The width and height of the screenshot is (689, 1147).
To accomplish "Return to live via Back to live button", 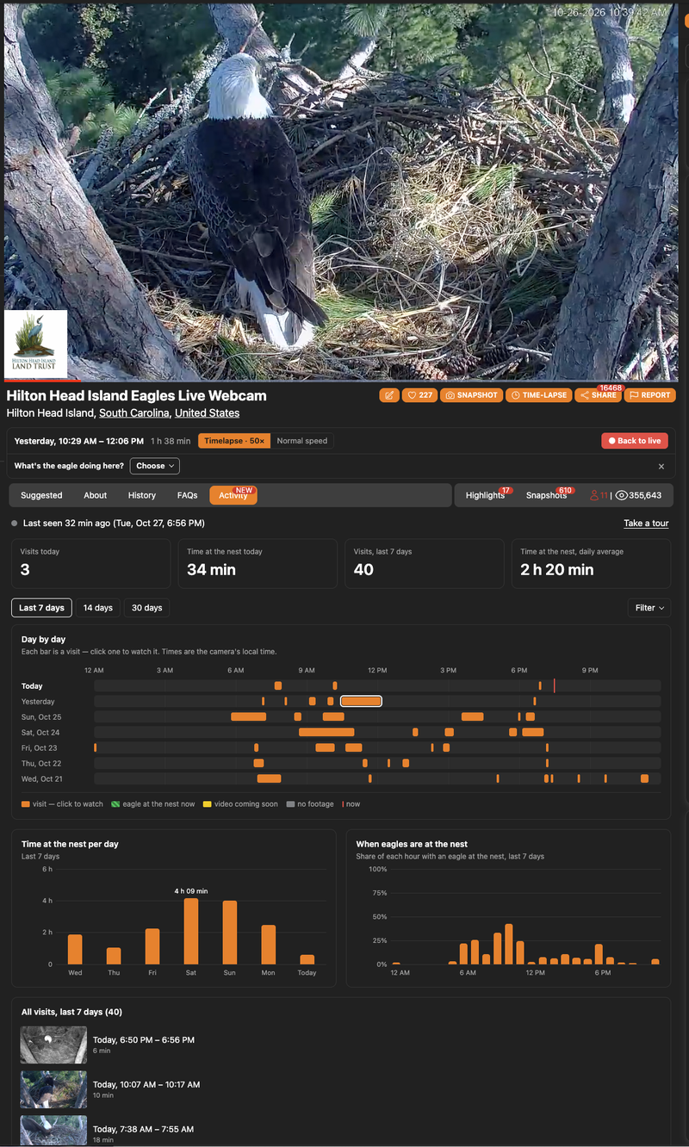I will 635,441.
